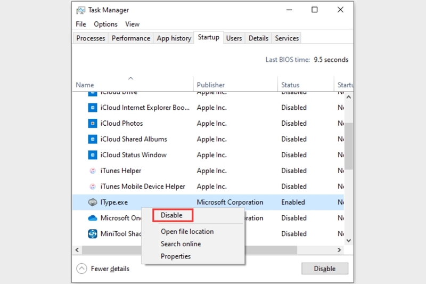Viewport: 426px width, 284px height.
Task: Click Disabled status of iCloud Photos
Action: (x=294, y=124)
